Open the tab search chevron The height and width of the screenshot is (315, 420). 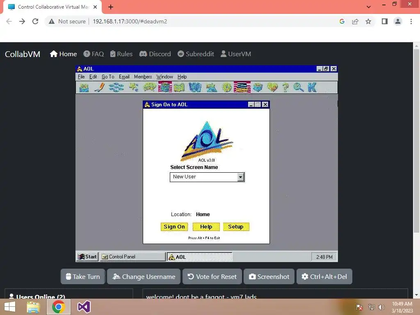click(369, 7)
